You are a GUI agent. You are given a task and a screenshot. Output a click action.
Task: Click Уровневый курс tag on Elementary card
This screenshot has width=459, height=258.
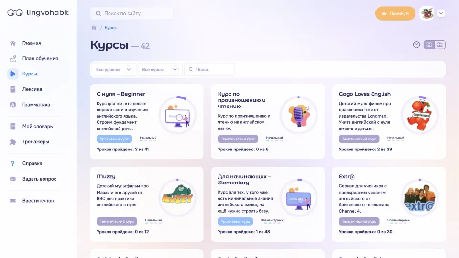tap(235, 221)
